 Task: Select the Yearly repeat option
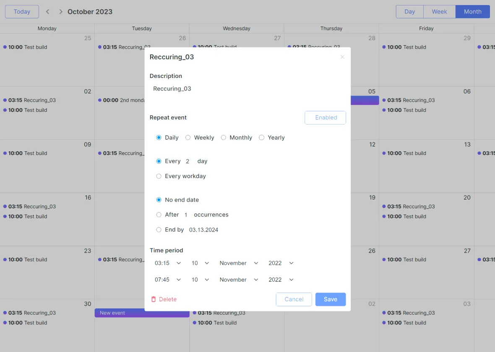coord(261,137)
